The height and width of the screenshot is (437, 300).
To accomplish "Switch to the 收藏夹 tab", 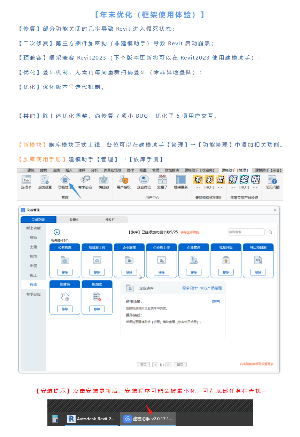I will [74, 220].
